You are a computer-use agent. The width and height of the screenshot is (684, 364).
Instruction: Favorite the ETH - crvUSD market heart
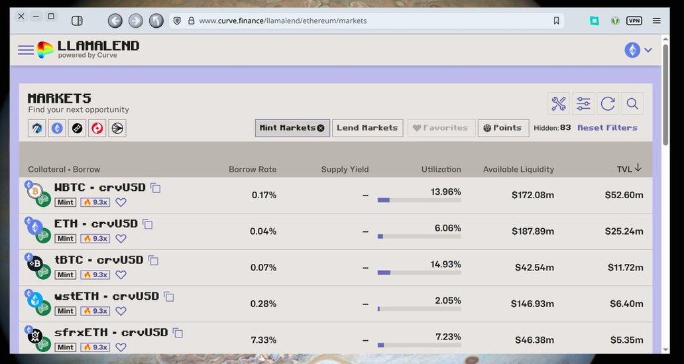point(121,239)
